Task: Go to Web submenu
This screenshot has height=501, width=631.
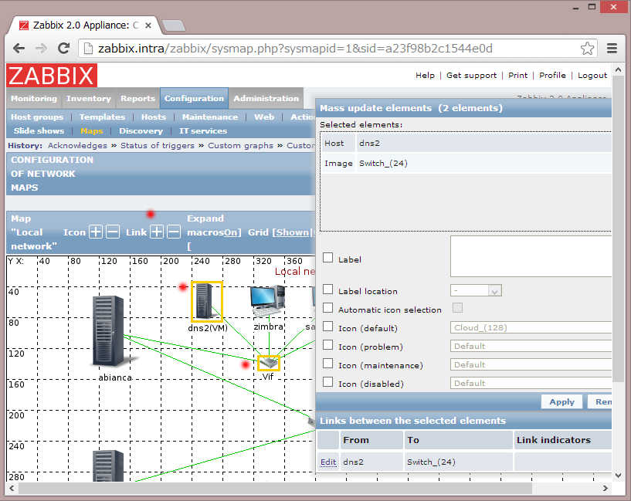Action: [x=264, y=117]
